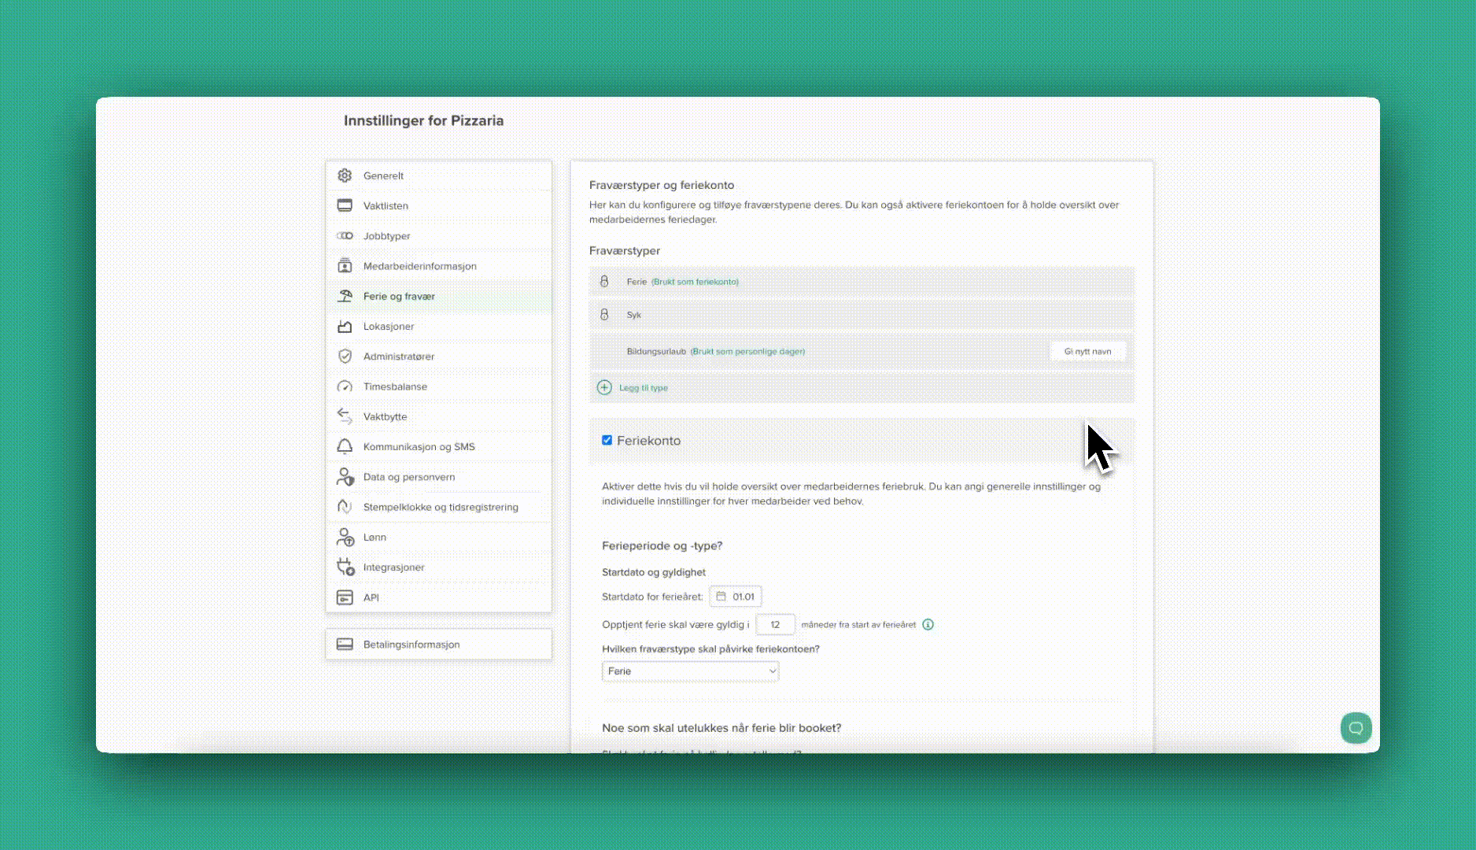Image resolution: width=1476 pixels, height=850 pixels.
Task: Click the plus circle icon for Legg til type
Action: pyautogui.click(x=604, y=387)
